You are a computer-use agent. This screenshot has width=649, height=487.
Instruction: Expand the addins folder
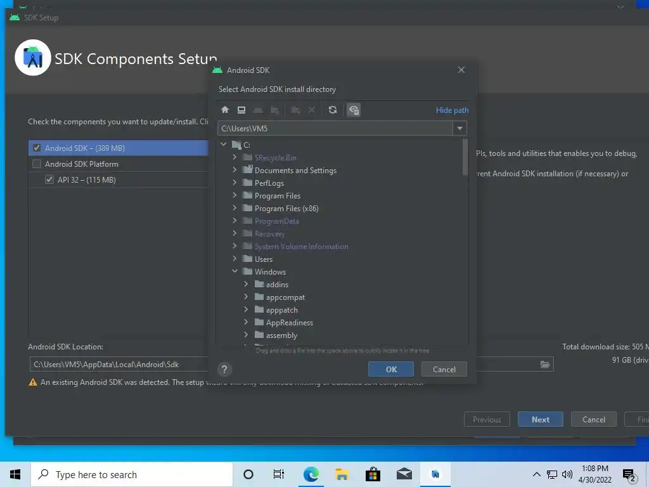[x=247, y=284]
